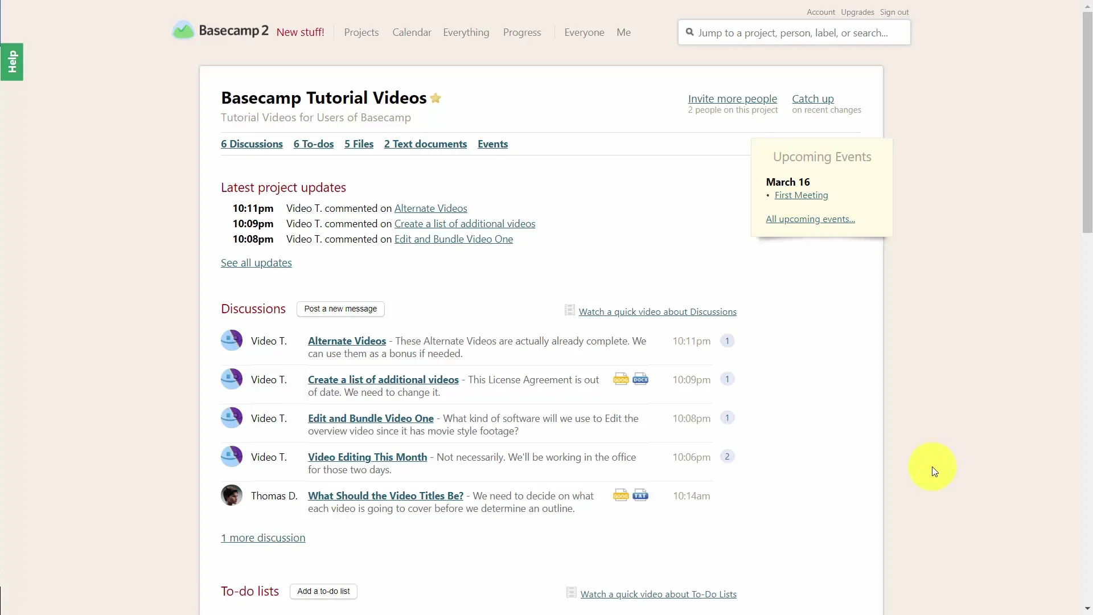
Task: Click the film icon beside To-Do Lists video link
Action: 572,592
